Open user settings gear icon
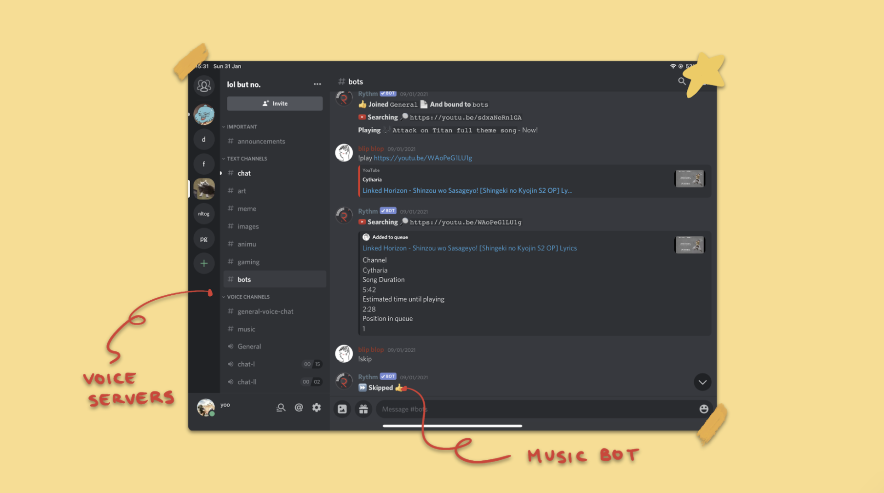Viewport: 884px width, 493px height. [317, 408]
